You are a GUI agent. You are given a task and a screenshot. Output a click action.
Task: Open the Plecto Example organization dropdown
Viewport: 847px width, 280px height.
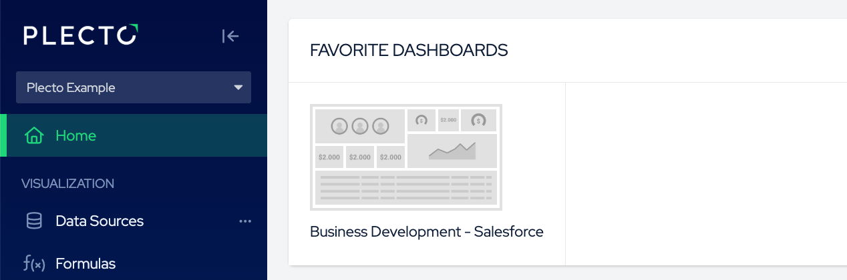click(134, 87)
